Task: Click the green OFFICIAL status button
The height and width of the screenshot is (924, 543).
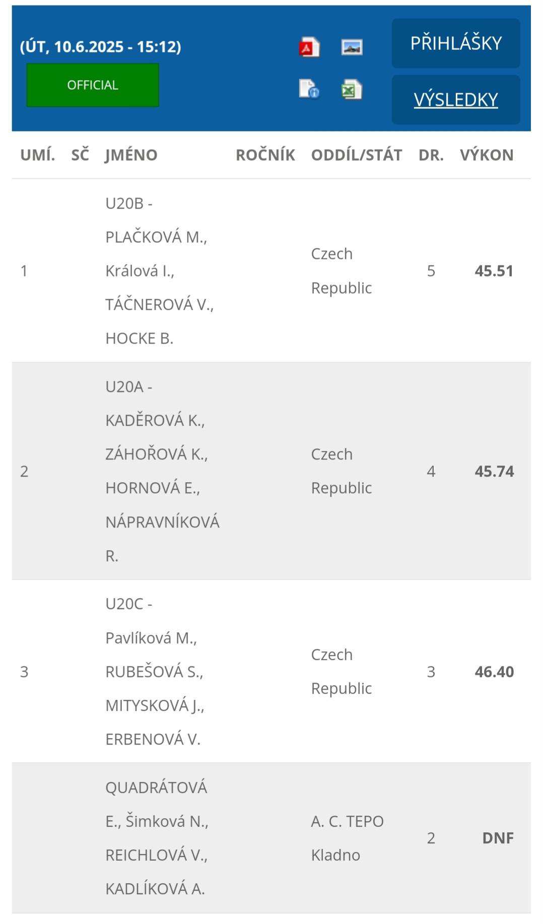Action: (x=93, y=85)
